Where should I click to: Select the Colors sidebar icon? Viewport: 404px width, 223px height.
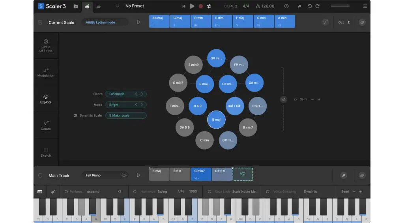pos(46,125)
